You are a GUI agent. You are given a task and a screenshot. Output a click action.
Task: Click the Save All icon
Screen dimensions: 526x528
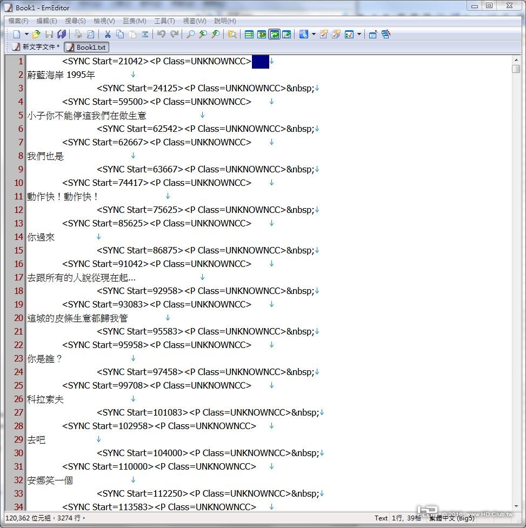click(x=62, y=34)
